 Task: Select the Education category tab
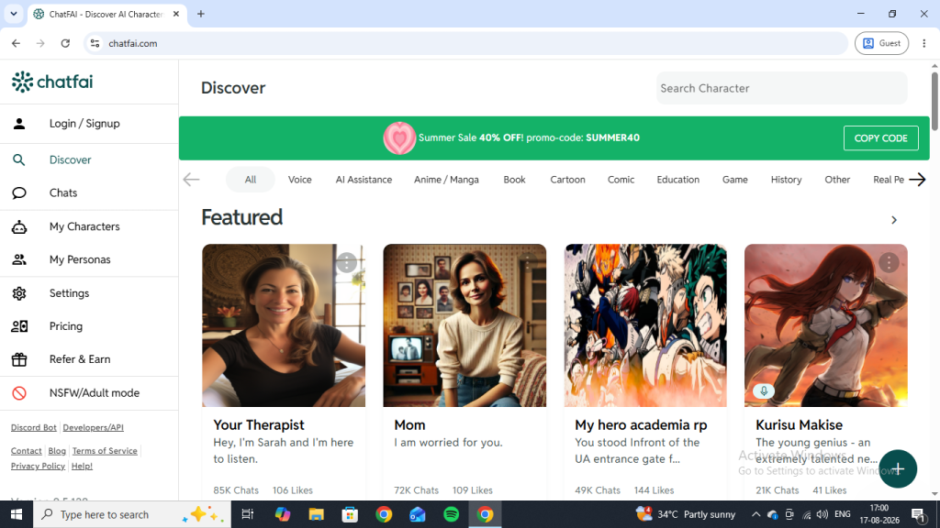coord(678,180)
